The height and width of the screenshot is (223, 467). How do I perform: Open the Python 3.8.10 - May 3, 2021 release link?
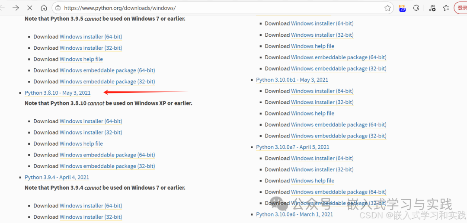tap(58, 93)
